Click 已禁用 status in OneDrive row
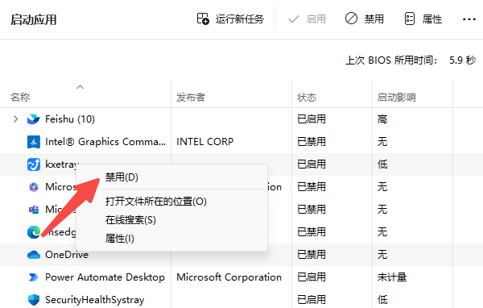Viewport: 483px width, 308px height. (311, 255)
